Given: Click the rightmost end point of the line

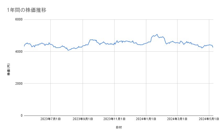Looking at the screenshot, I should [x=213, y=47].
